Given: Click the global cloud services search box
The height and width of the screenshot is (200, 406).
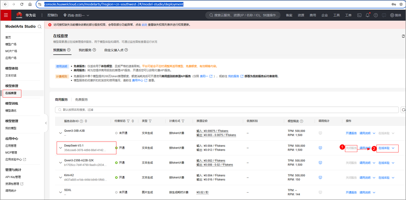Looking at the screenshot, I should 243,15.
